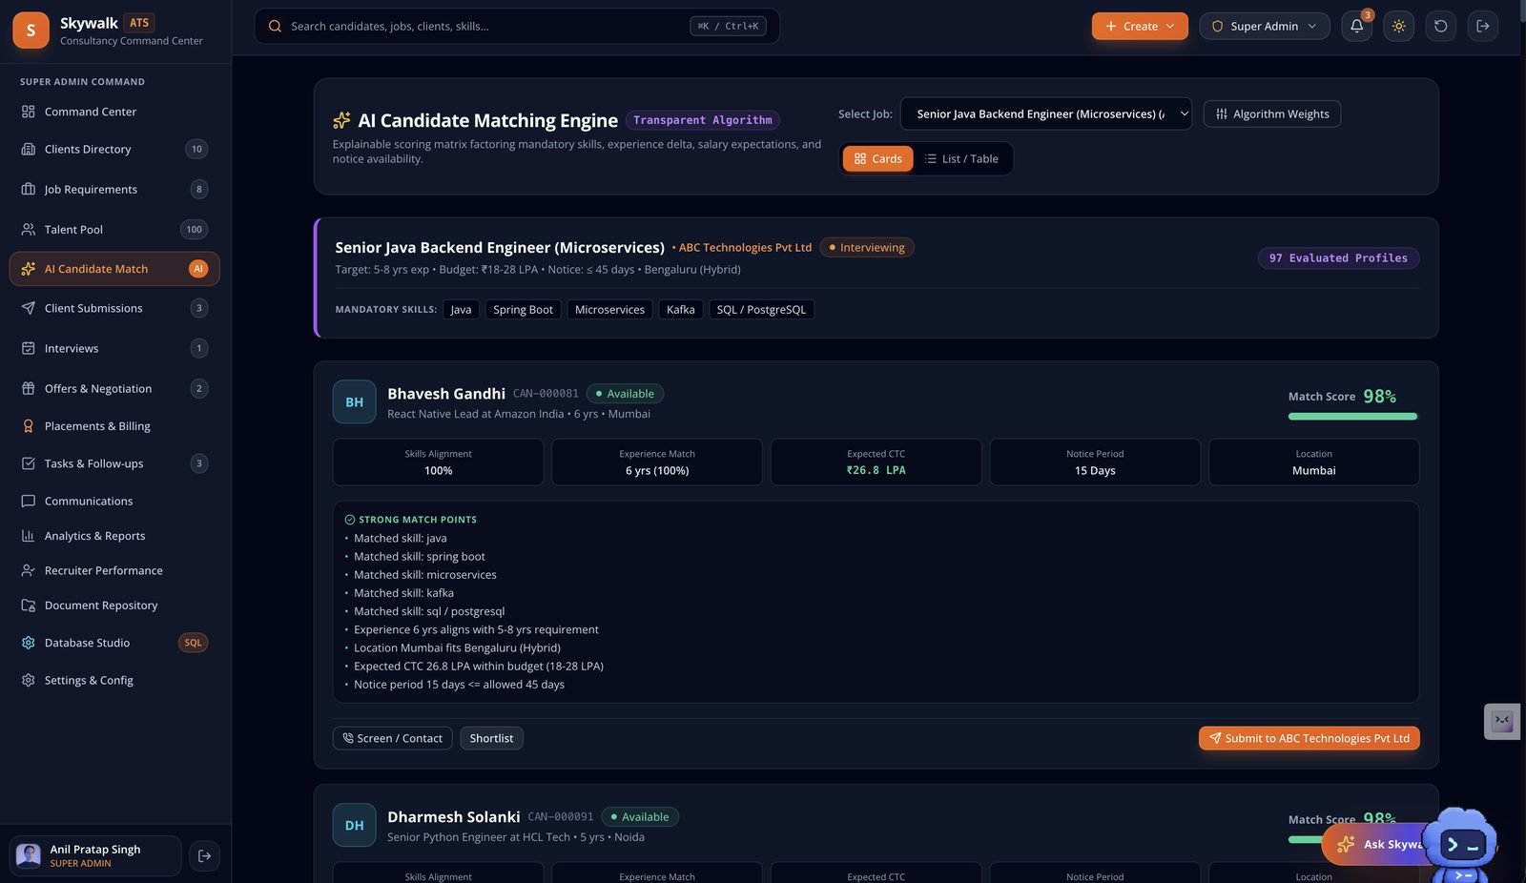
Task: Open Client Submissions paper-plane icon
Action: 28,308
